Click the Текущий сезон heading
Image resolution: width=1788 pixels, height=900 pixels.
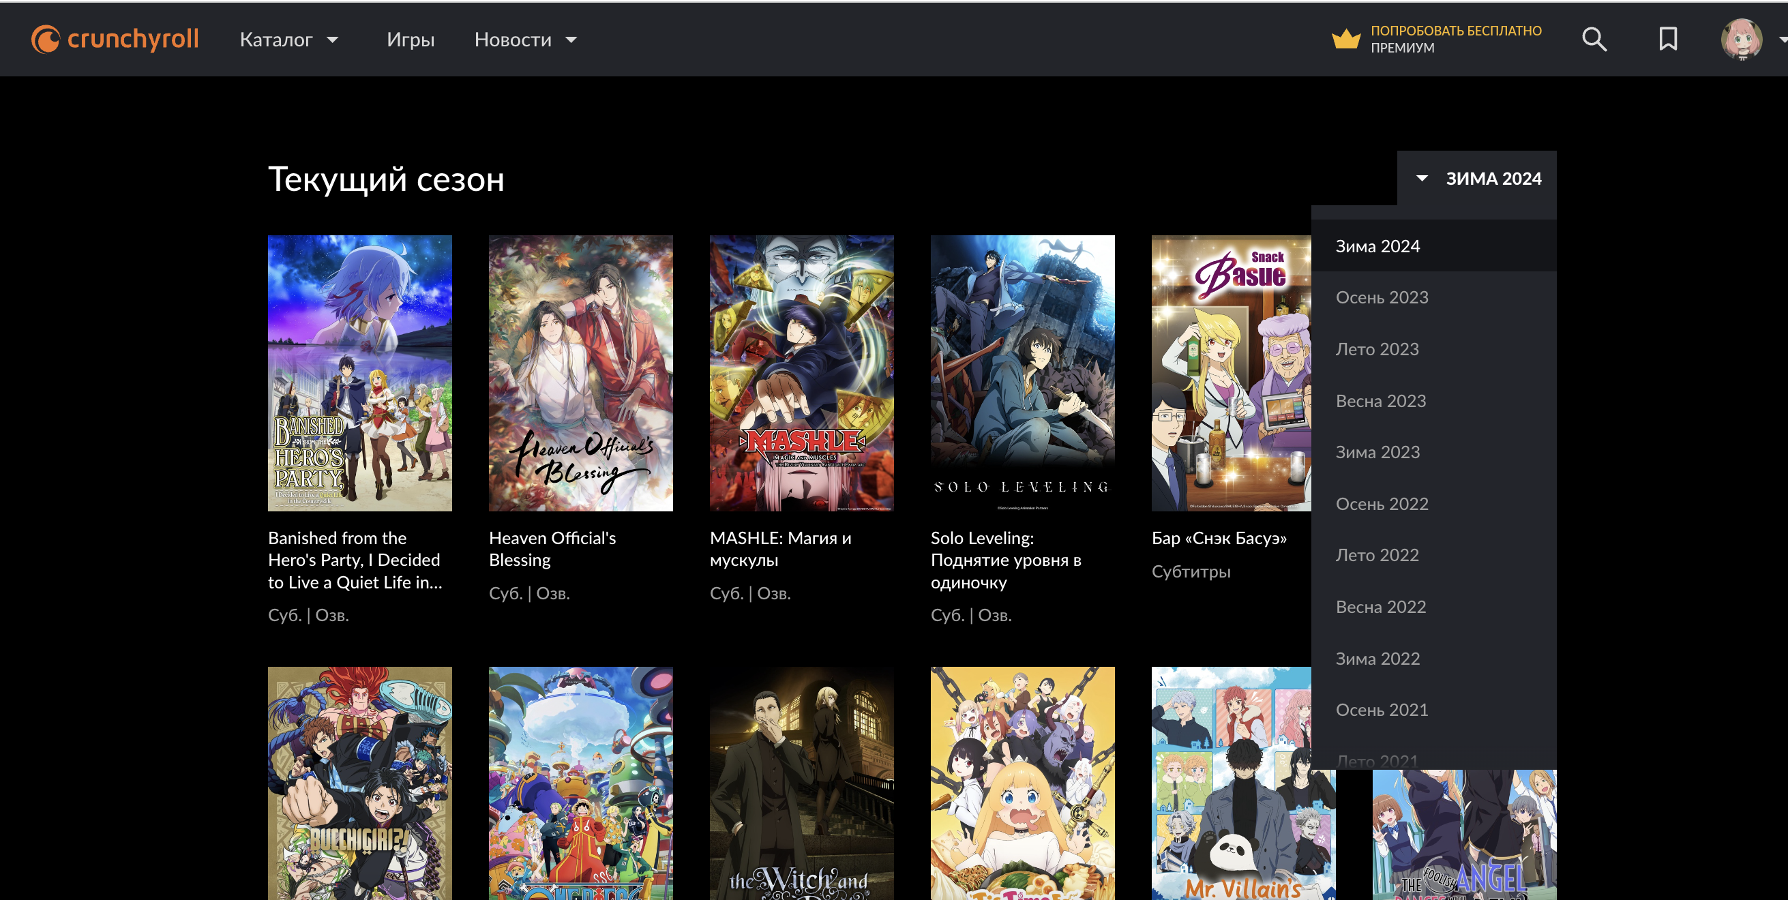point(386,179)
